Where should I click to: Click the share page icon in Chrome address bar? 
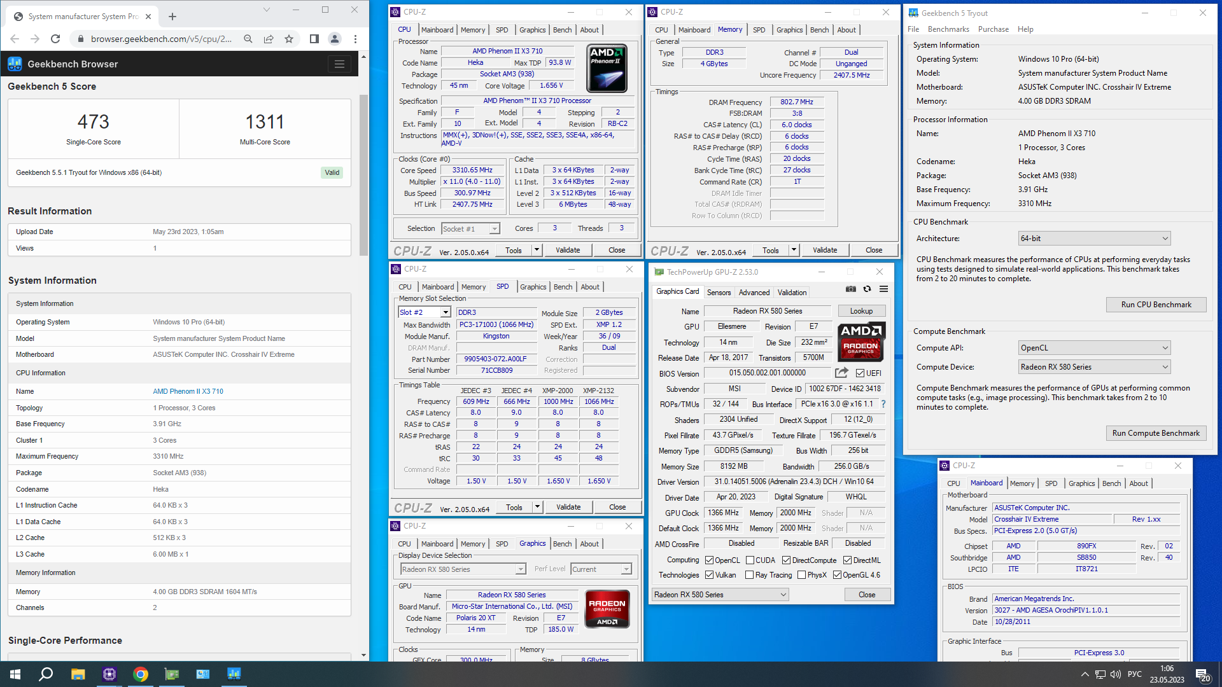tap(269, 39)
